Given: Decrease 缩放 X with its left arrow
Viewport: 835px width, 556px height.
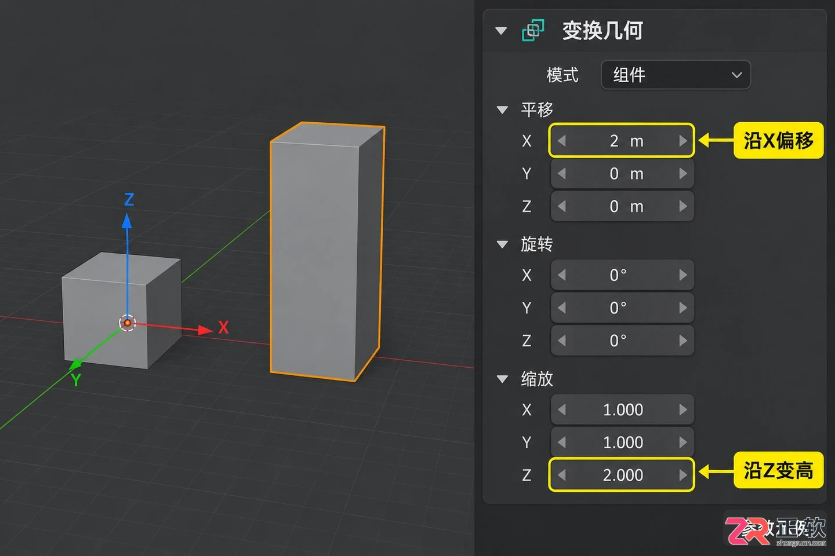Looking at the screenshot, I should pyautogui.click(x=561, y=409).
